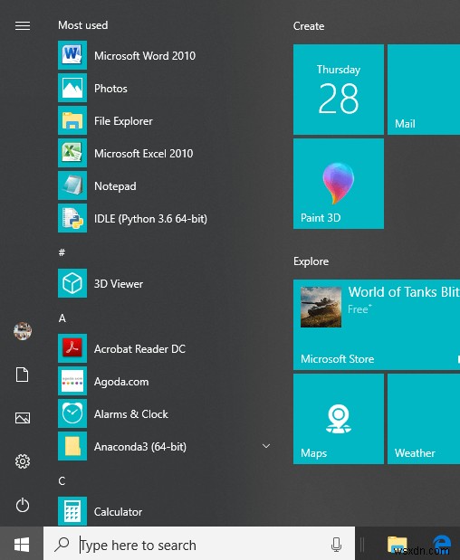The height and width of the screenshot is (560, 460).
Task: Click the # letter group header
Action: pyautogui.click(x=62, y=252)
